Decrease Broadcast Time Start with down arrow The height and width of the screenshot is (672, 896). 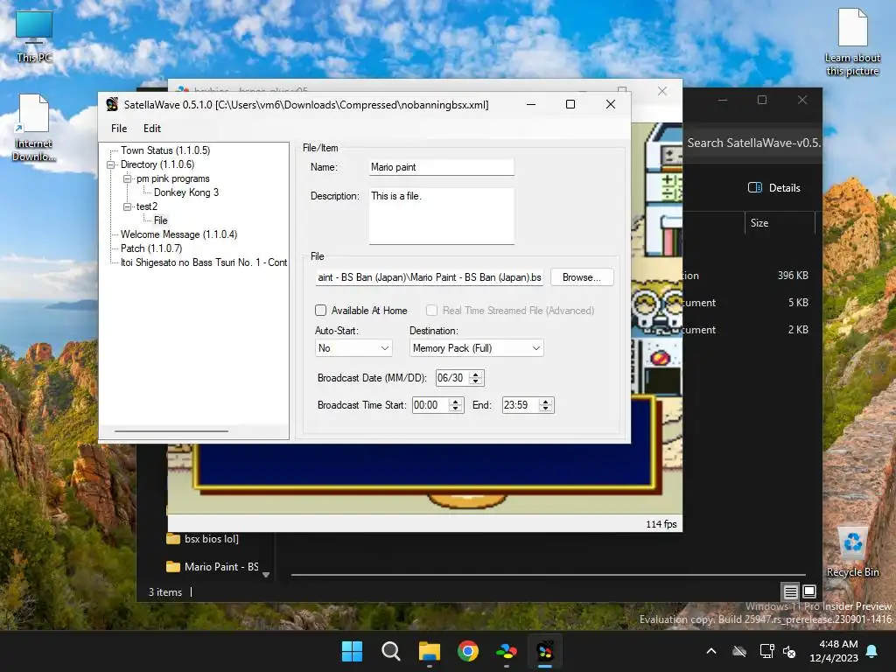(x=455, y=409)
